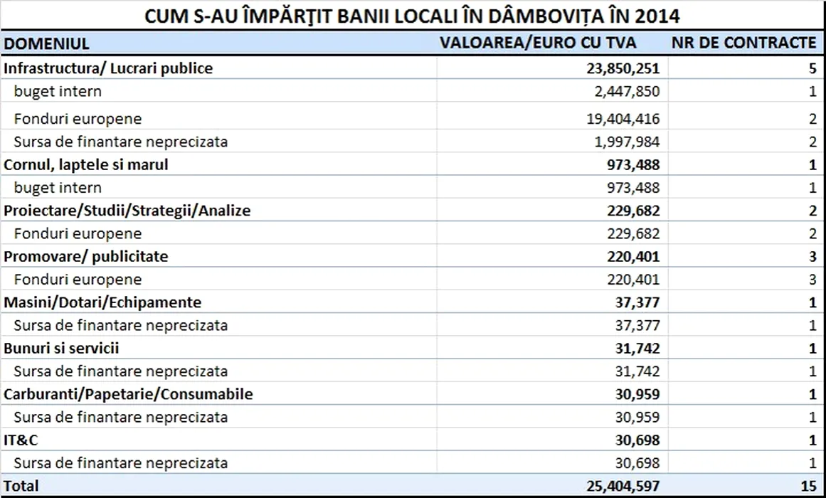
Task: Click the Bunuri si servicii row label
Action: click(x=61, y=349)
